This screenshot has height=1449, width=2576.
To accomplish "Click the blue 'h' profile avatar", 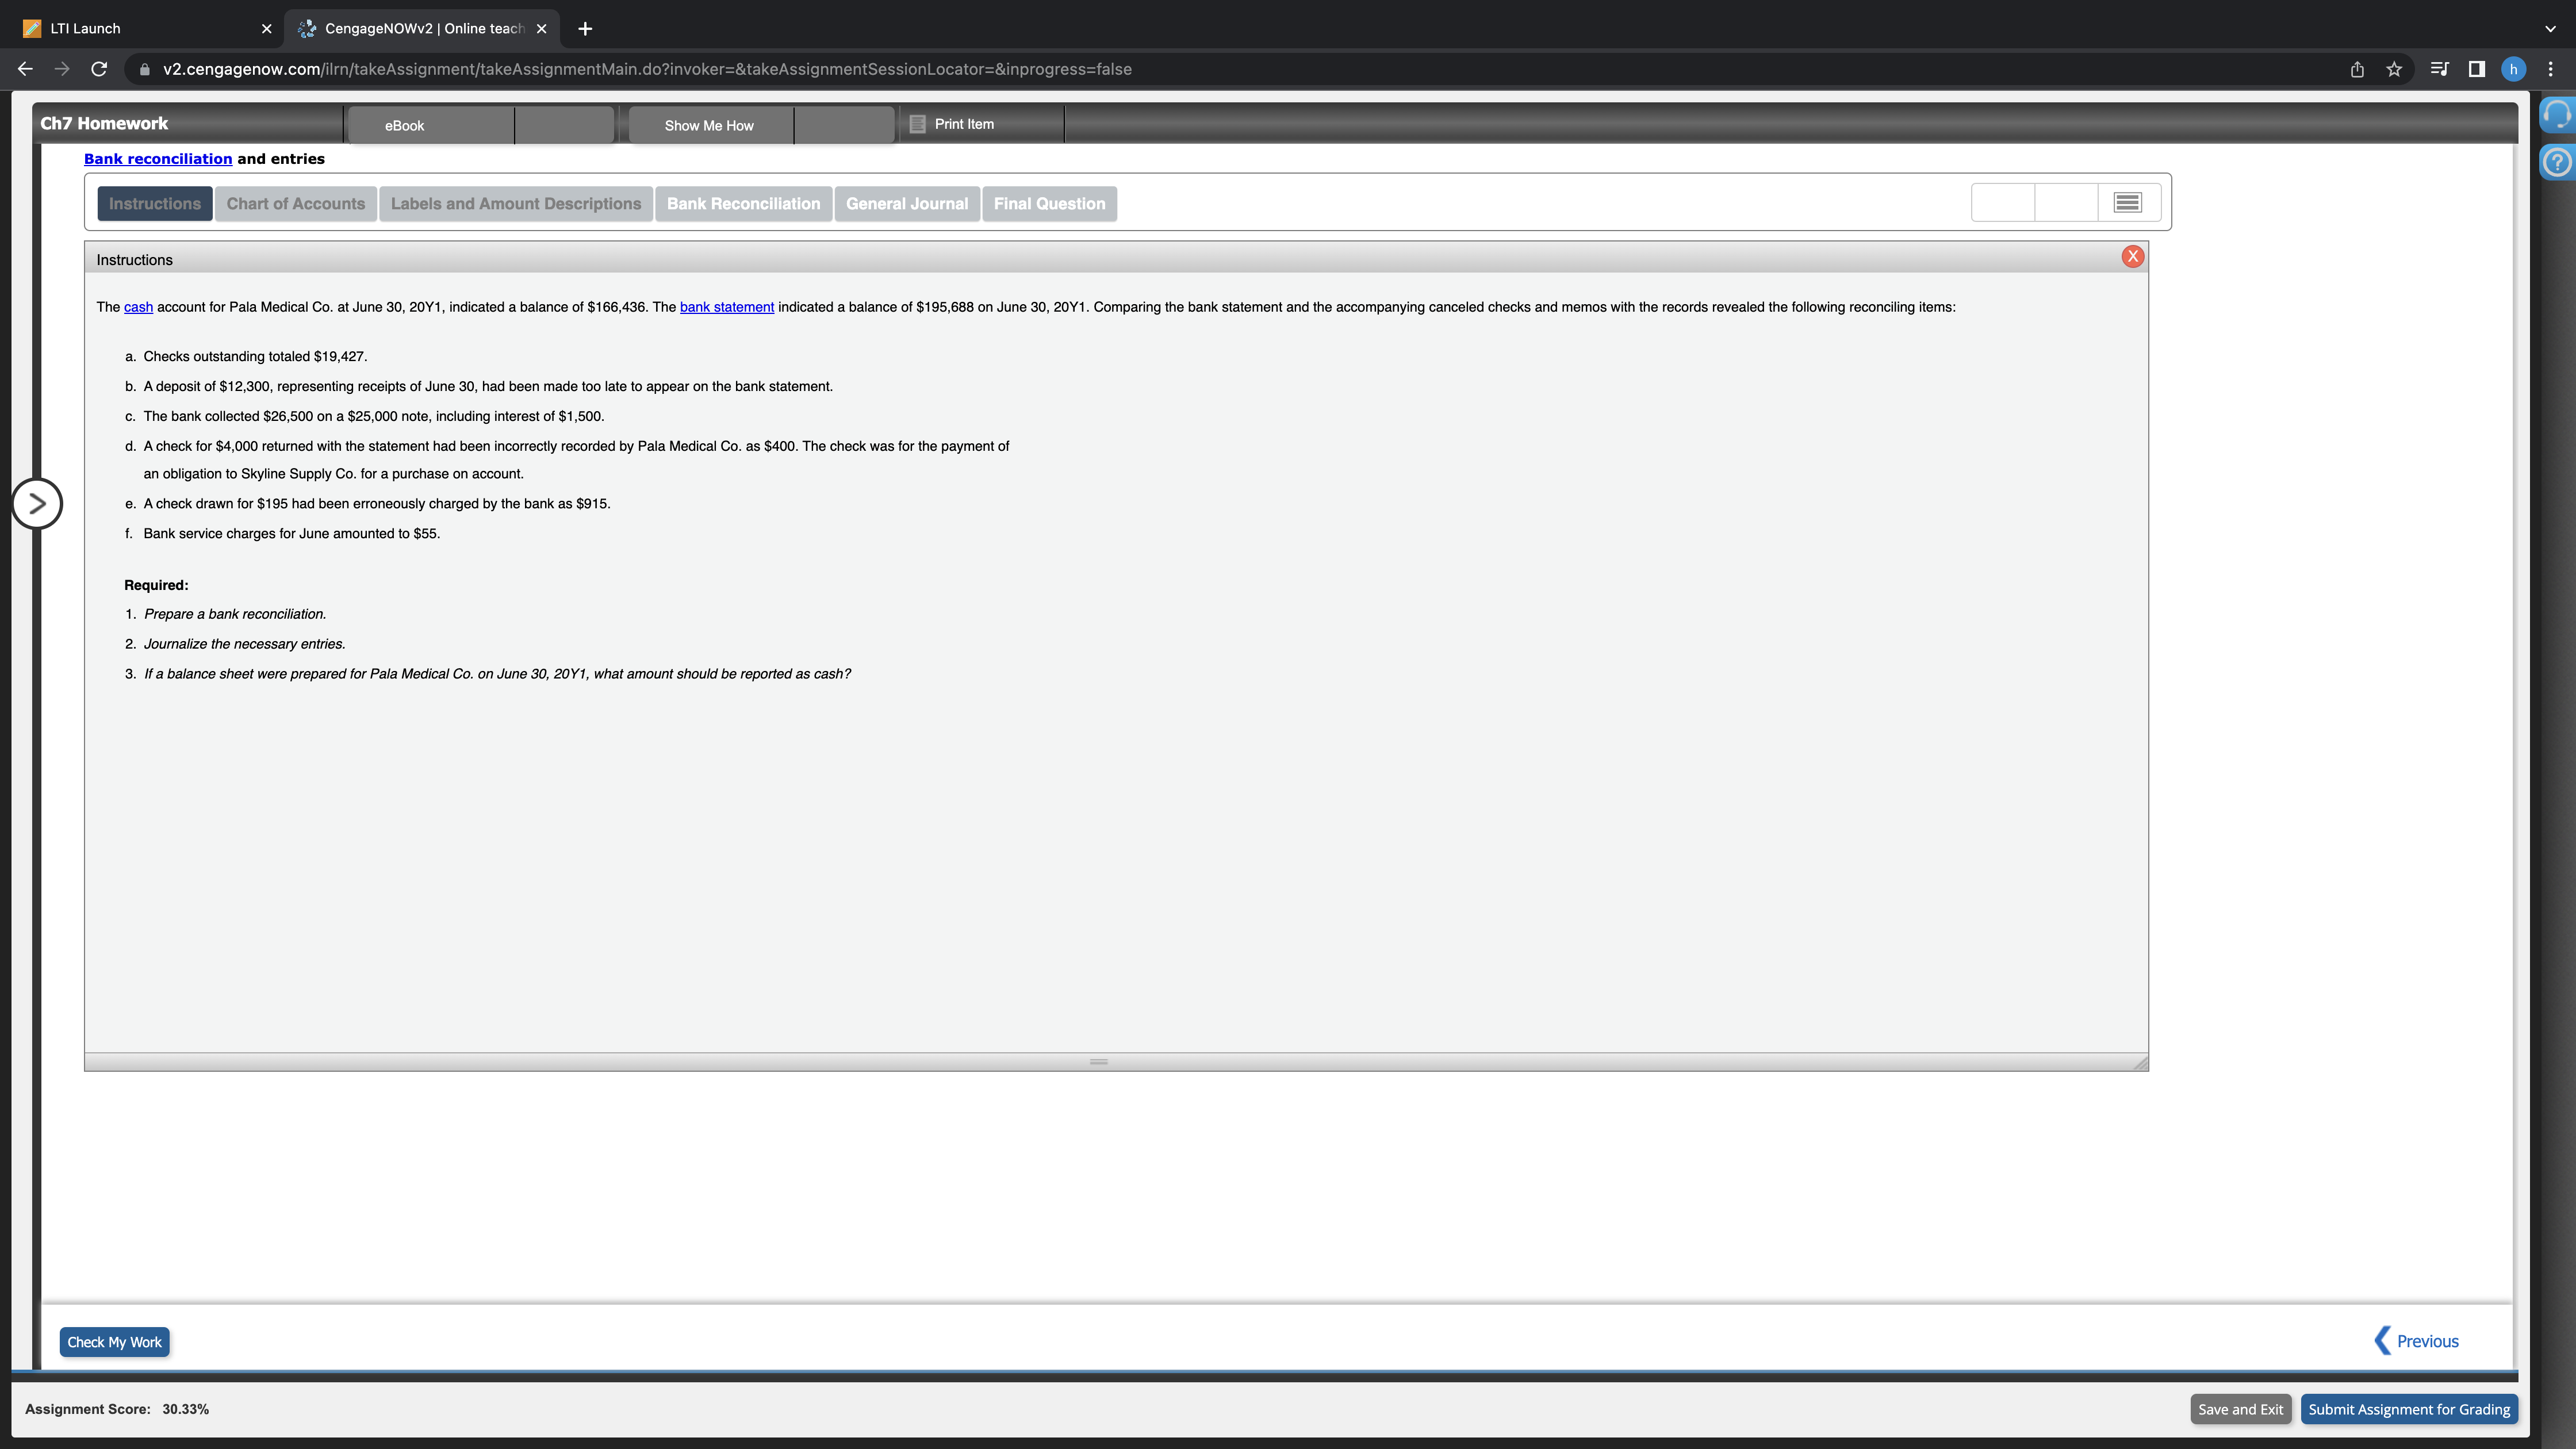I will [x=2513, y=69].
